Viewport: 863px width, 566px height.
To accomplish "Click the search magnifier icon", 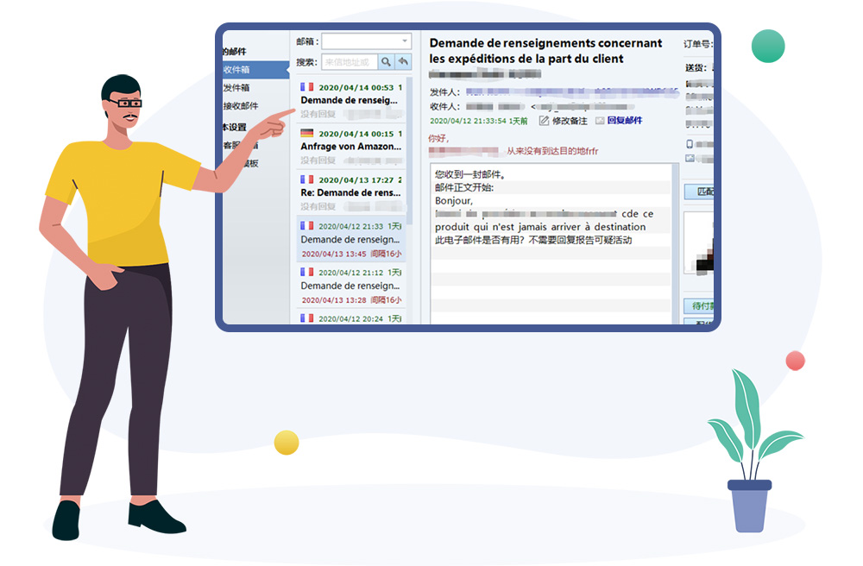I will pyautogui.click(x=387, y=61).
